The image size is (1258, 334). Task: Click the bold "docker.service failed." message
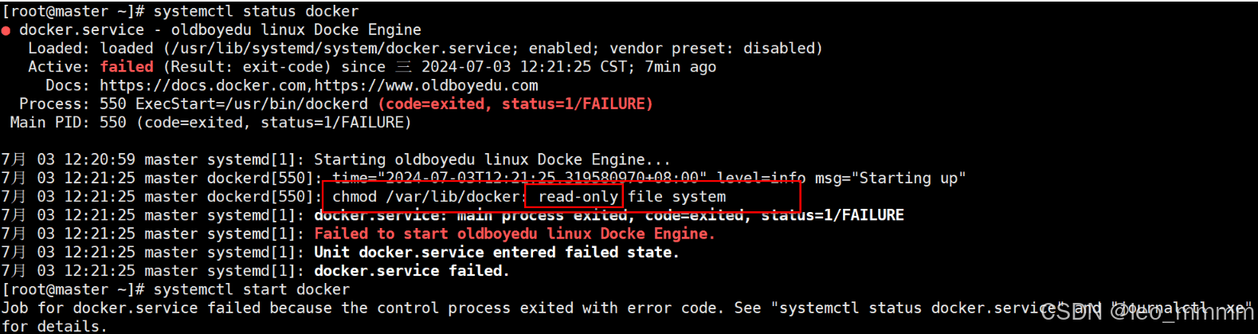click(411, 271)
